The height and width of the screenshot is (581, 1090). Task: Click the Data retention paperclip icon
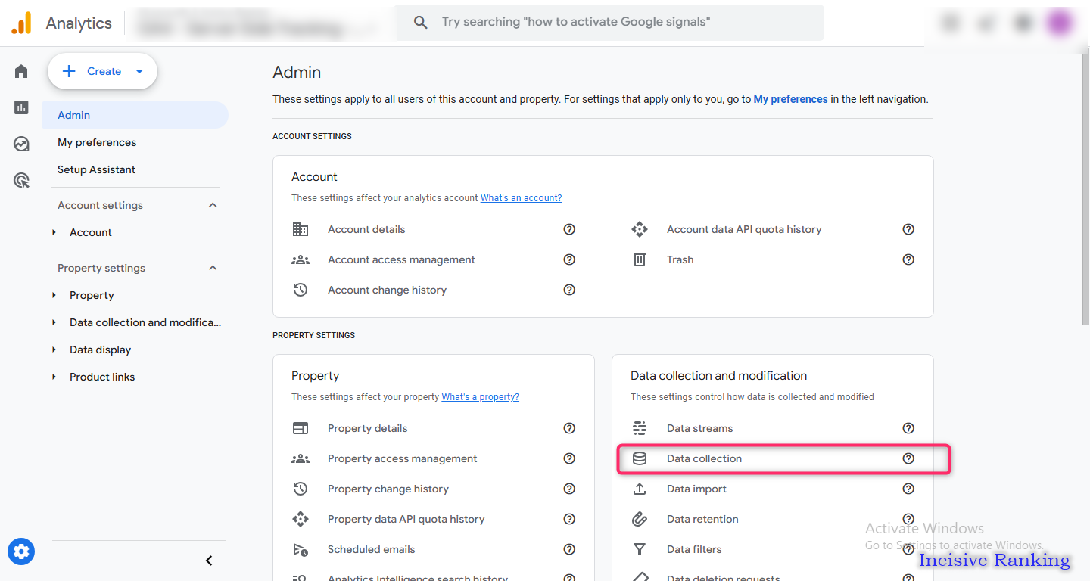640,519
